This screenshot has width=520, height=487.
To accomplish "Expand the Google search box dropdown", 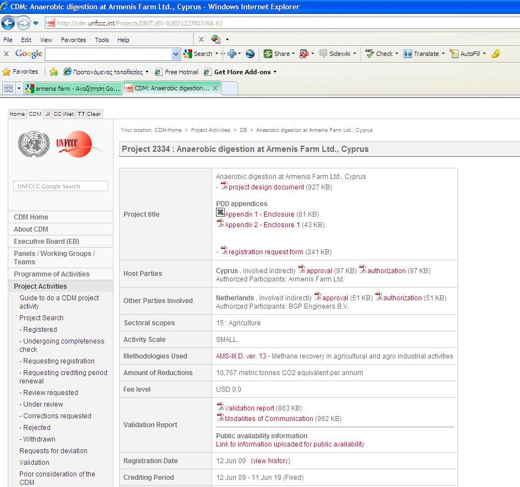I will pos(176,54).
